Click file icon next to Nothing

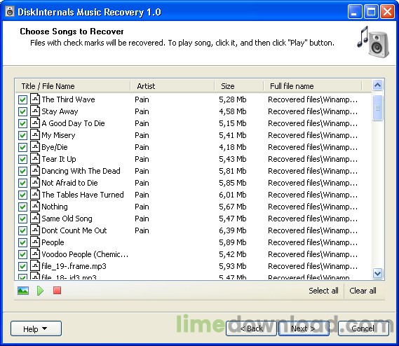click(x=35, y=206)
